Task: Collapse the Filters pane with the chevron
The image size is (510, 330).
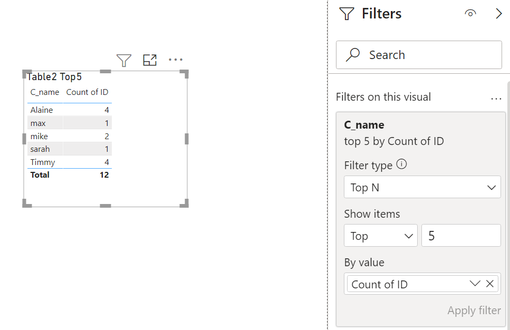Action: click(x=498, y=13)
